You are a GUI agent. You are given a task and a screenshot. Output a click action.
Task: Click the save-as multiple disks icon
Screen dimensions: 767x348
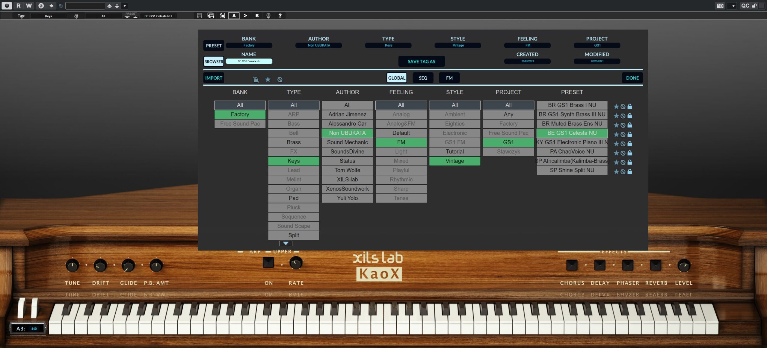point(211,16)
